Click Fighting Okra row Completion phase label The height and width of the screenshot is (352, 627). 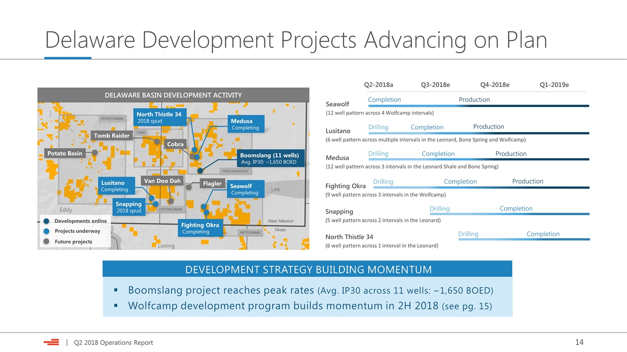coord(460,181)
